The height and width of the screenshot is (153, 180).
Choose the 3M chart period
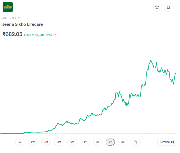(x=59, y=142)
